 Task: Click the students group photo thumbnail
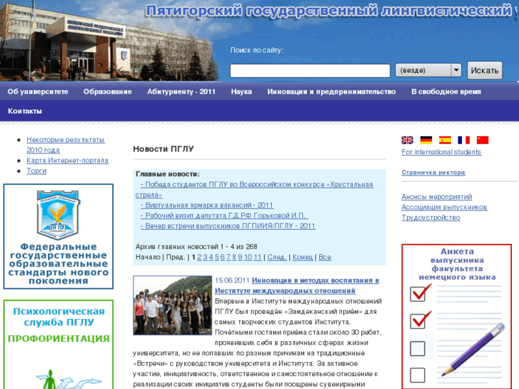pos(173,305)
